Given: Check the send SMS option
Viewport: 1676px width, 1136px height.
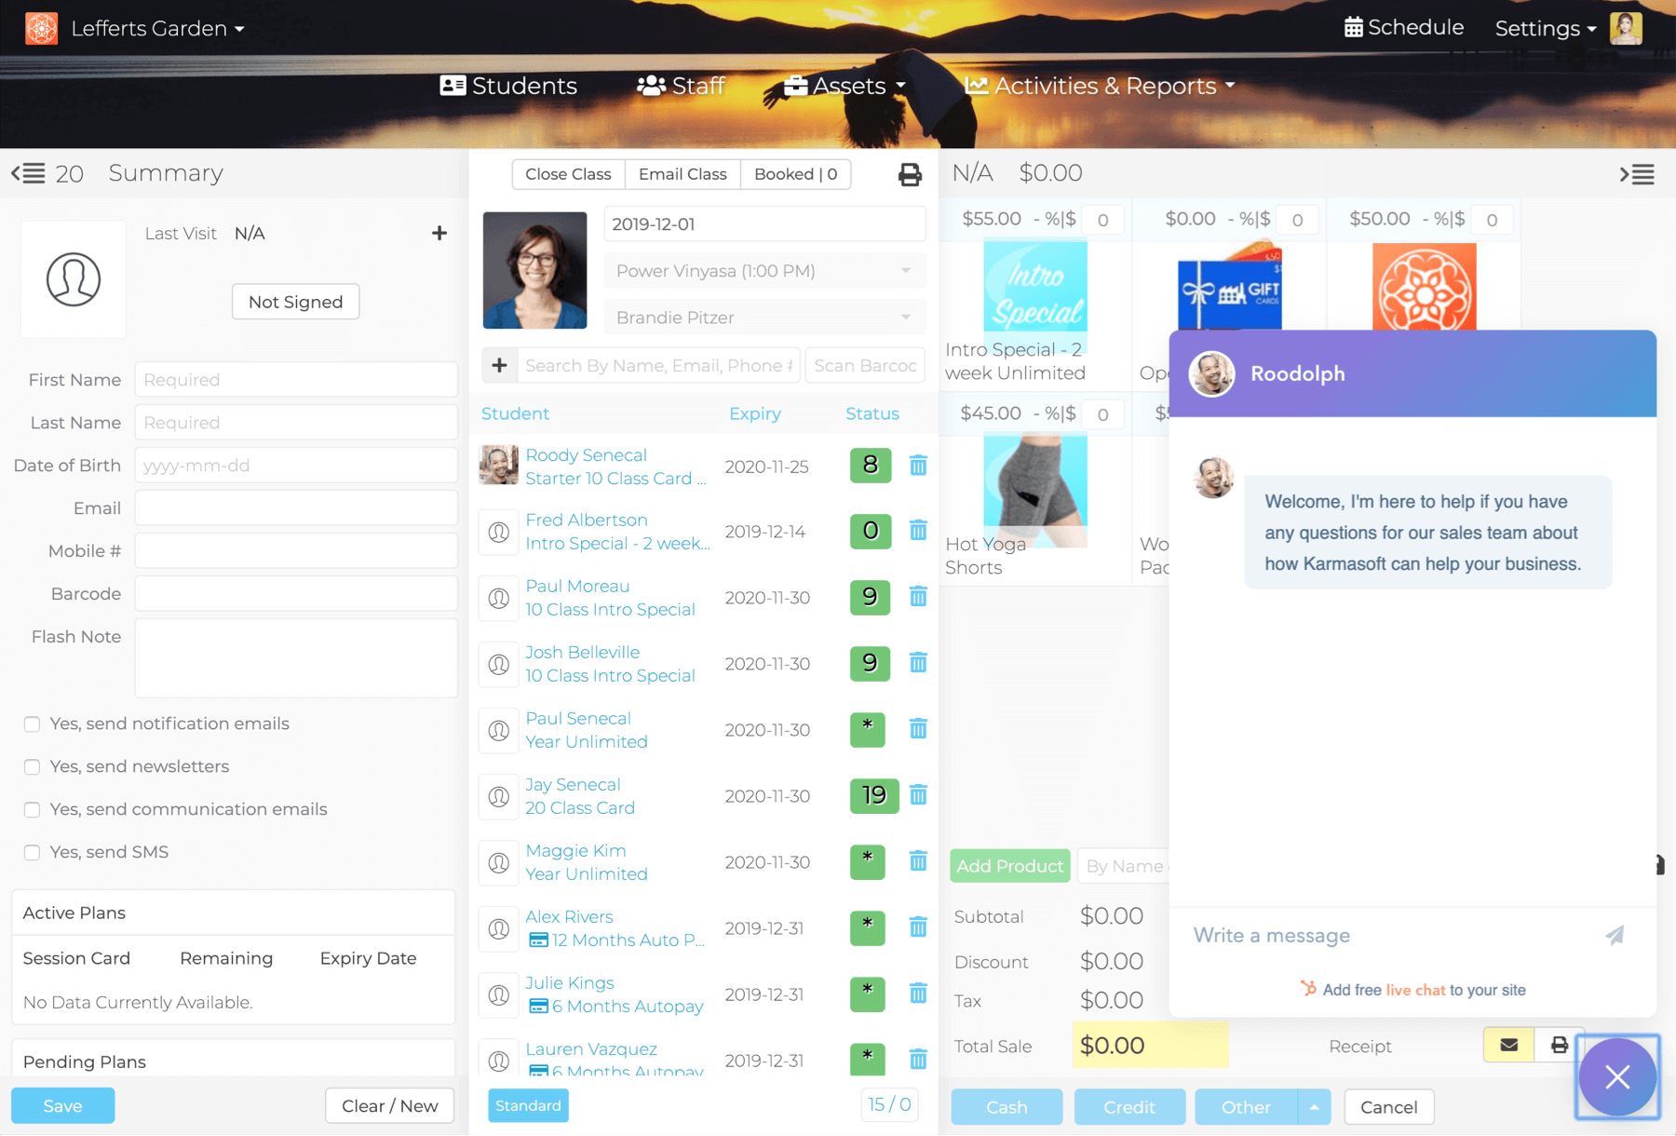Looking at the screenshot, I should pyautogui.click(x=32, y=853).
